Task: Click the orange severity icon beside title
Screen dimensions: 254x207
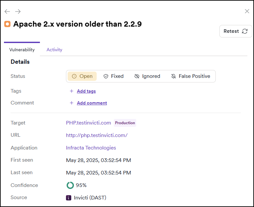Action: point(8,24)
